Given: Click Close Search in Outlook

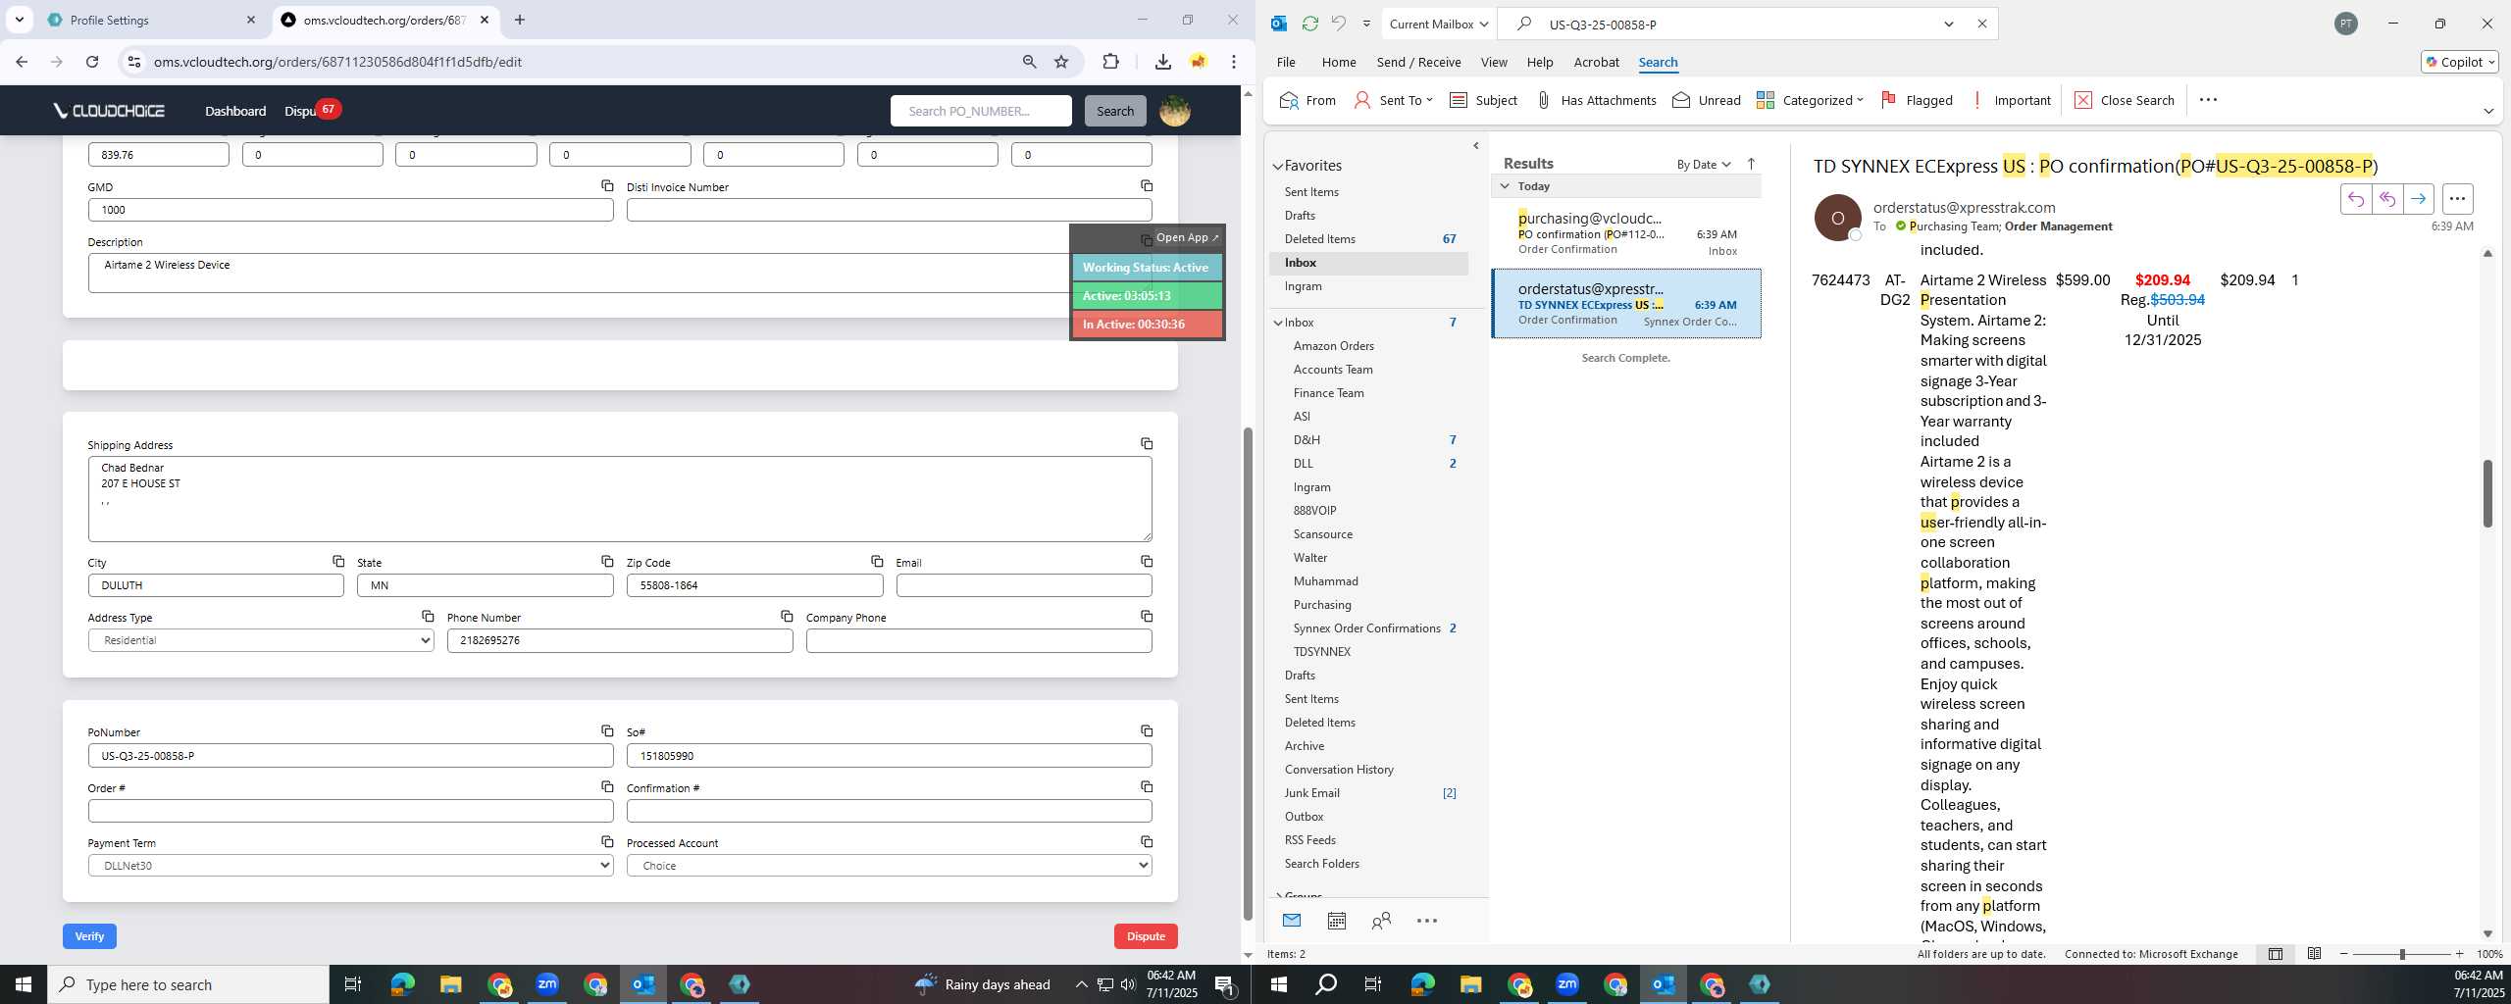Looking at the screenshot, I should (2125, 100).
